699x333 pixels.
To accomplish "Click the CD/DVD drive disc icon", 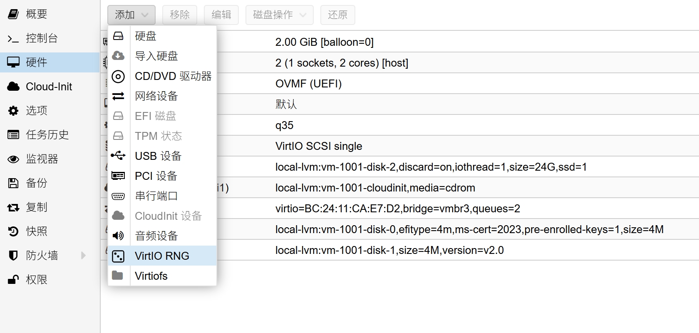I will (x=118, y=76).
